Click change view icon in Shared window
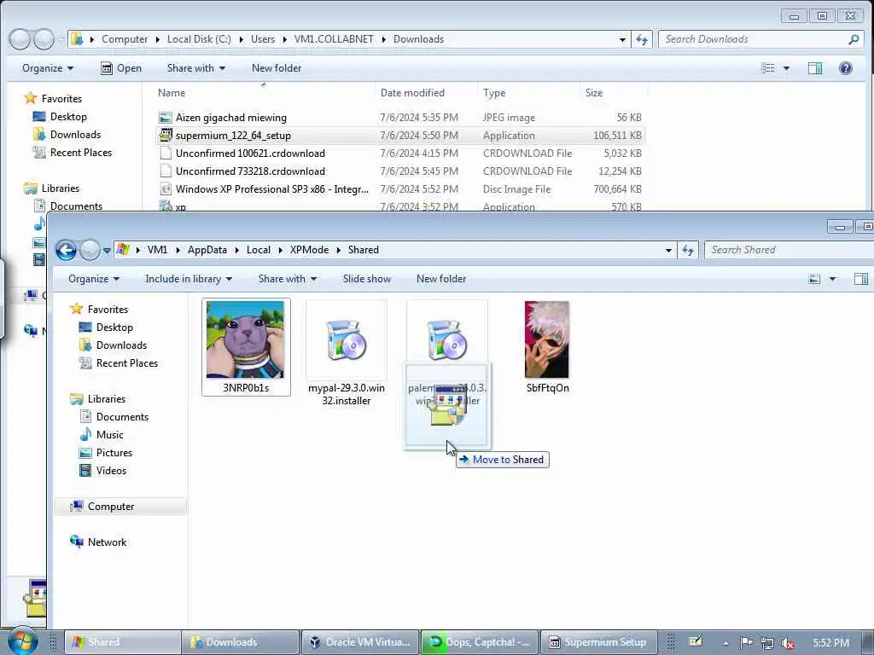This screenshot has height=655, width=874. [x=814, y=279]
